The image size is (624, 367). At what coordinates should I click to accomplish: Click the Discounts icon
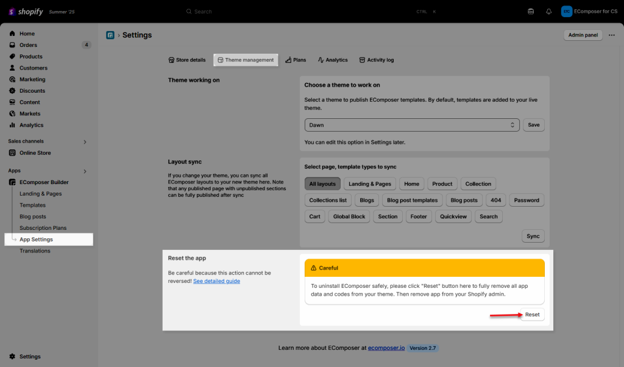pyautogui.click(x=12, y=91)
